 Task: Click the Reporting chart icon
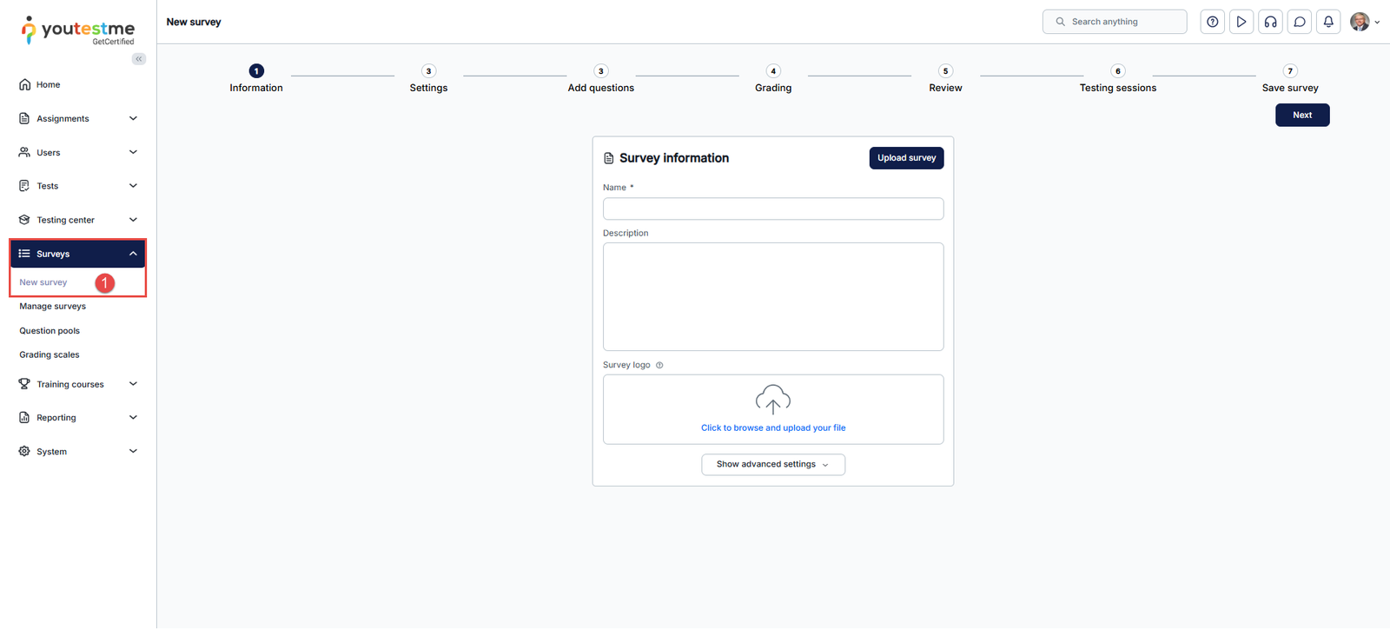pos(24,418)
